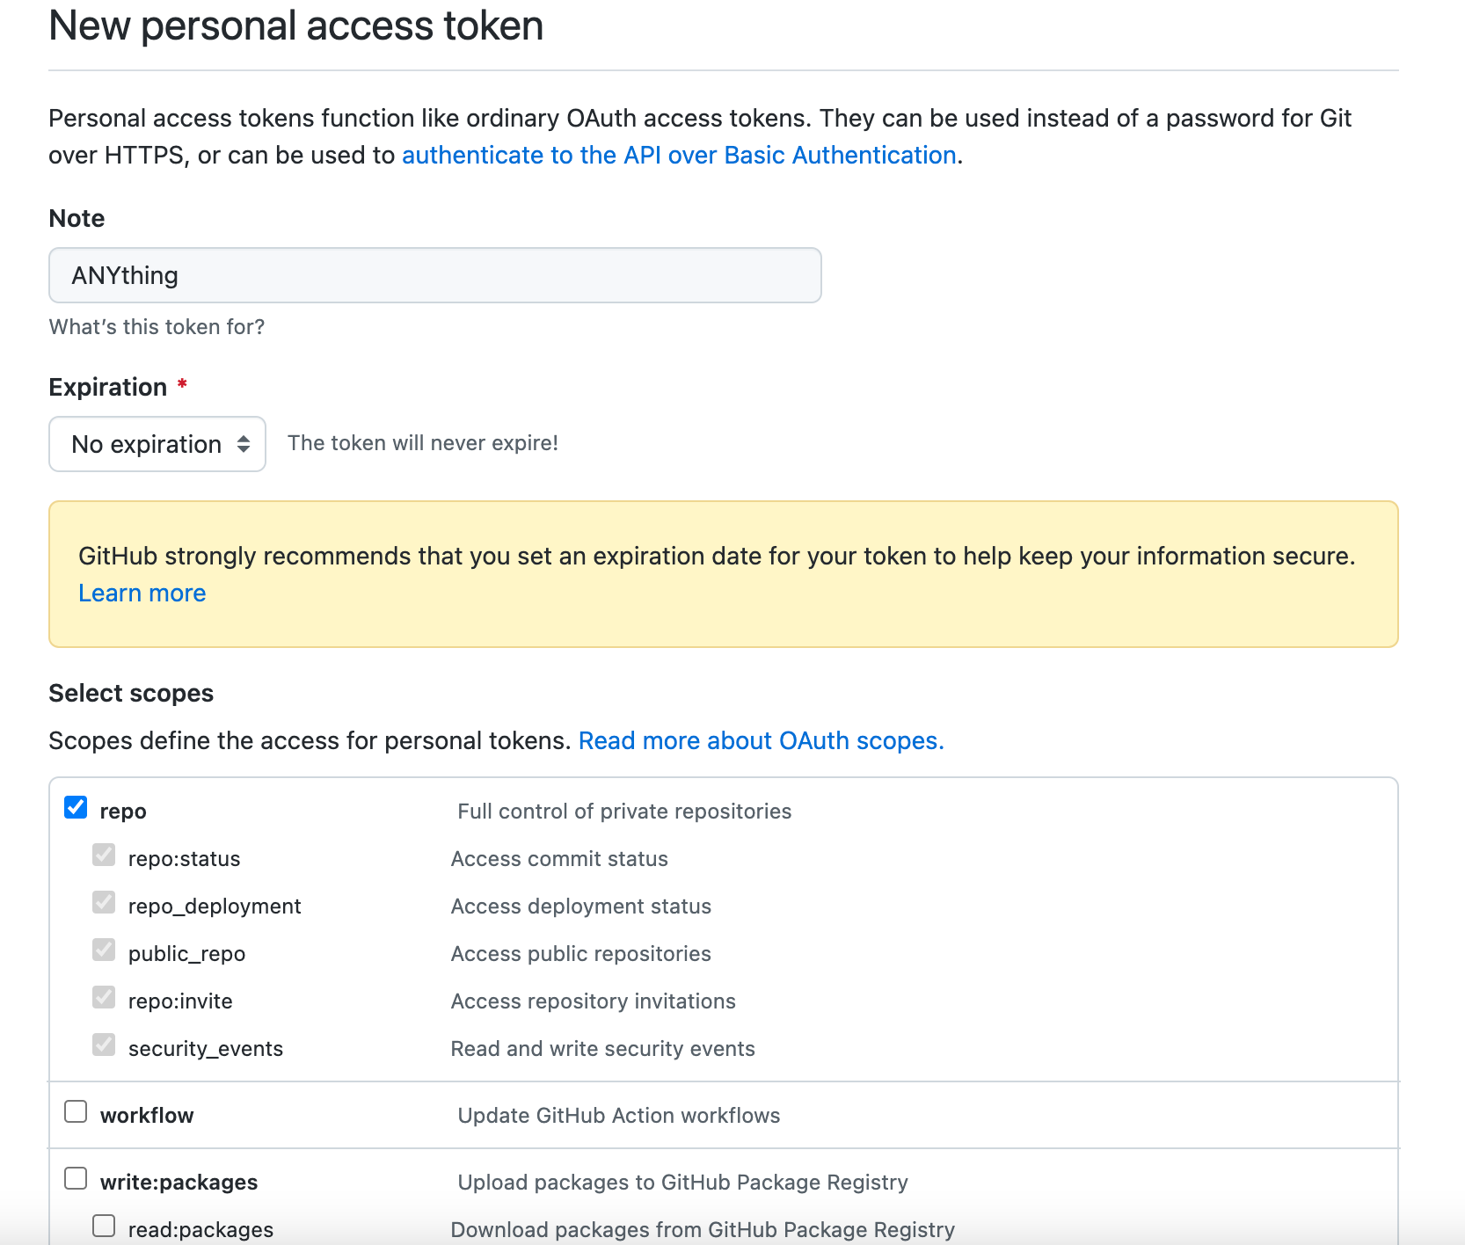Image resolution: width=1465 pixels, height=1245 pixels.
Task: Uncheck the repo scope checkbox
Action: pos(76,806)
